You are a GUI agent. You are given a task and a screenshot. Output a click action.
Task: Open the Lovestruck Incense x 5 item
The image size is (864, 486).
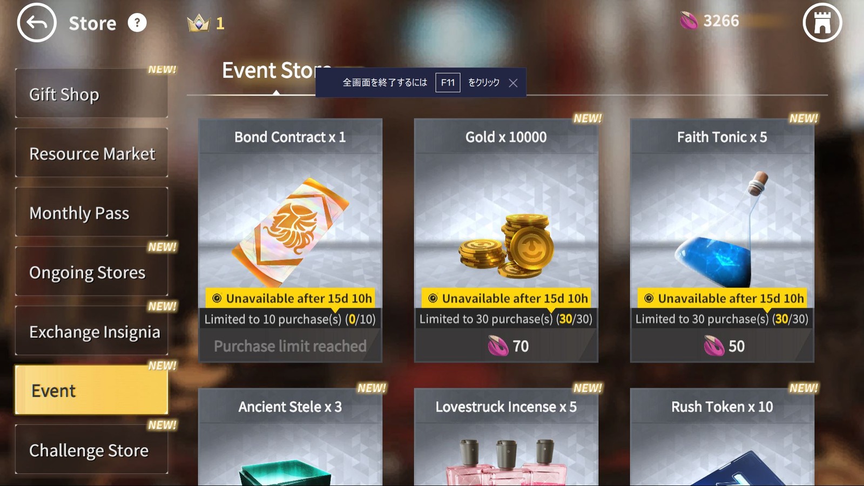[506, 437]
